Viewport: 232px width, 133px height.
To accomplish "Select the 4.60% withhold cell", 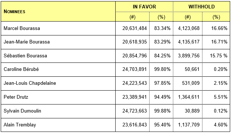I will click(x=216, y=125).
